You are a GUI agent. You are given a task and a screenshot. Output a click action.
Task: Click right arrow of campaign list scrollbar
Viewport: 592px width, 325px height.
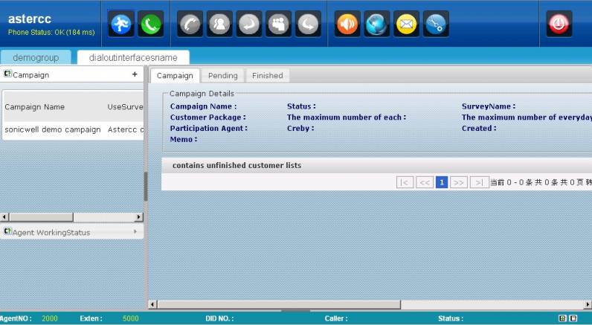pyautogui.click(x=139, y=217)
